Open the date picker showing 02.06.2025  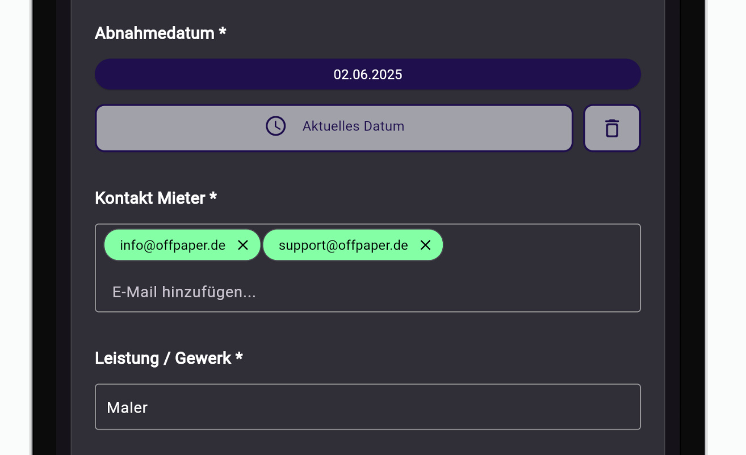[x=367, y=74]
